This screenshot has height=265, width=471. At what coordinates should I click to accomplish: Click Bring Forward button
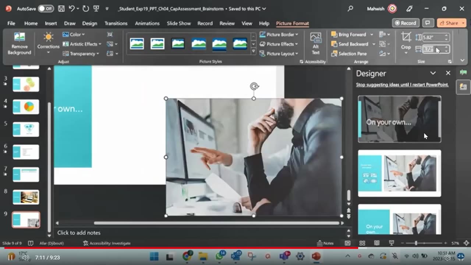click(x=349, y=34)
